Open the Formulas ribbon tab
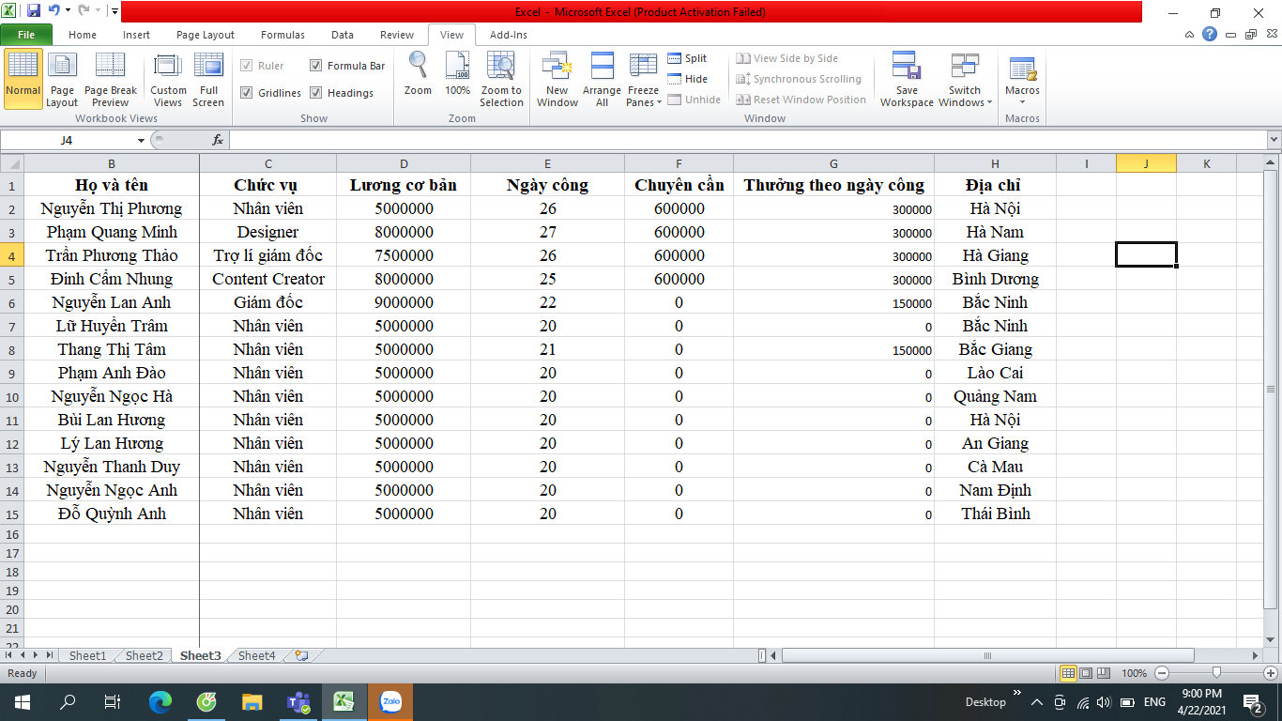The height and width of the screenshot is (721, 1282). 282,35
